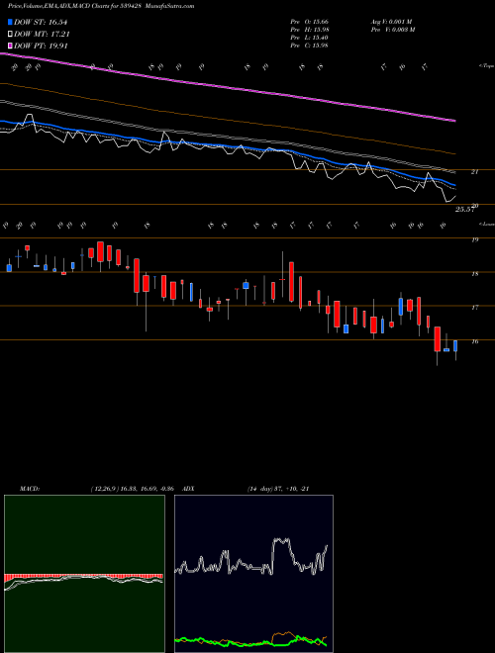This screenshot has height=653, width=495.
Task: Select the 'DOW PT: 19.91' legend text
Action: (41, 46)
